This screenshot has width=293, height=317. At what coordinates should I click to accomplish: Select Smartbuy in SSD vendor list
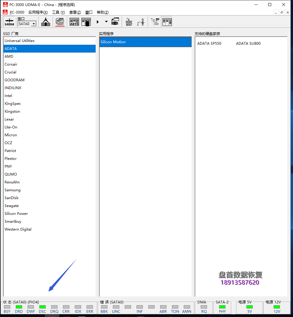pos(50,222)
